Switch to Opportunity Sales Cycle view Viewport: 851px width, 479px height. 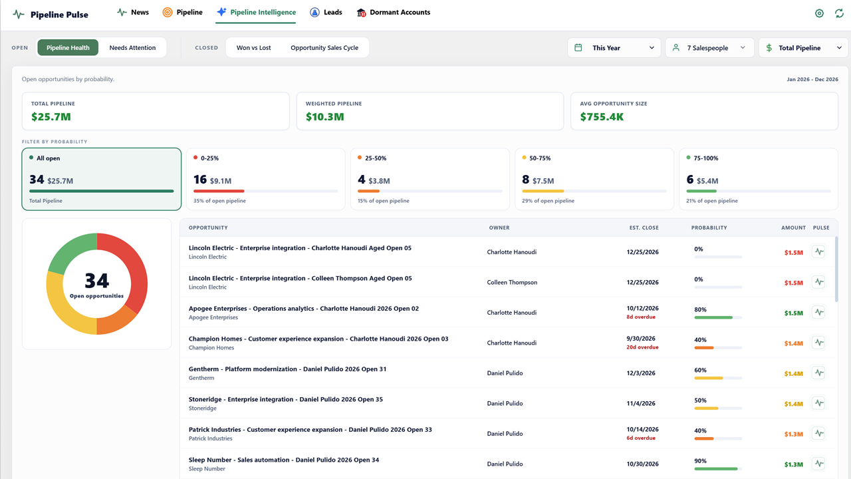[x=324, y=48]
